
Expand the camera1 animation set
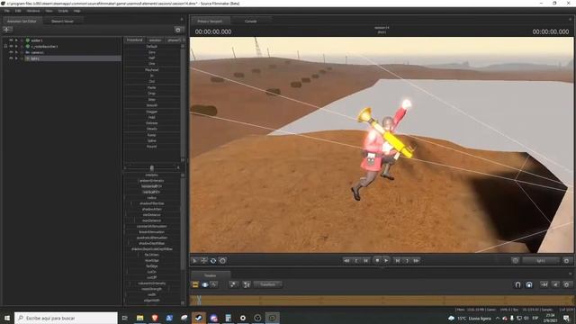click(16, 52)
